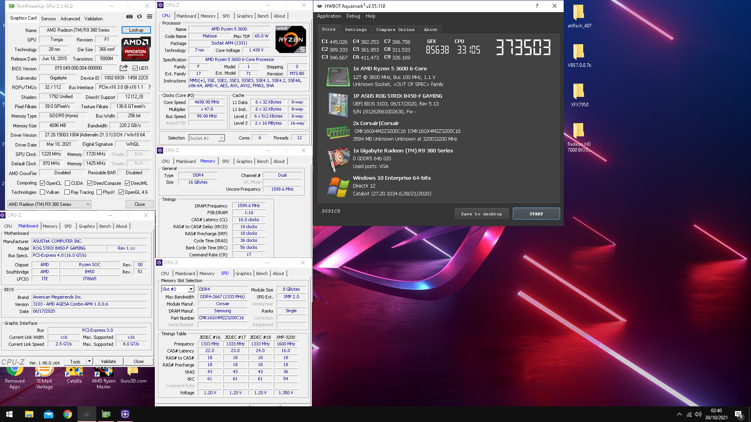
Task: Toggle the OpenGL 4.6 checkbox
Action: [x=121, y=192]
